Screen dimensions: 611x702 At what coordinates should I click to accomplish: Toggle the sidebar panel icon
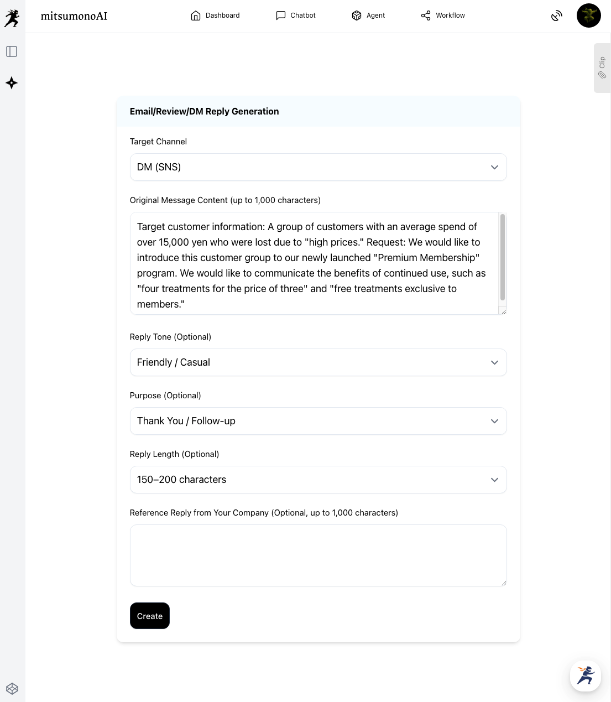(12, 51)
